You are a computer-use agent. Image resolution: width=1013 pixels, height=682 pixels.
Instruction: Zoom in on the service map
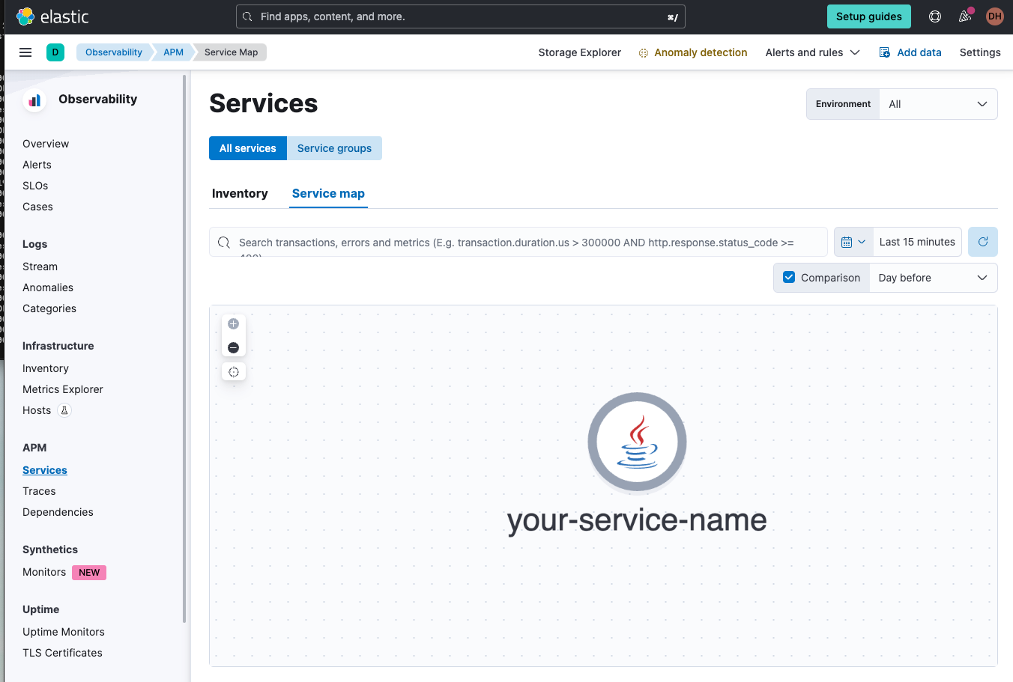(233, 323)
